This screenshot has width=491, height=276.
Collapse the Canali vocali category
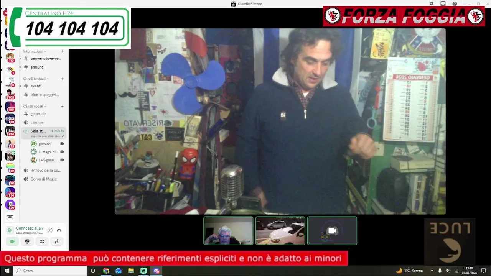click(35, 106)
